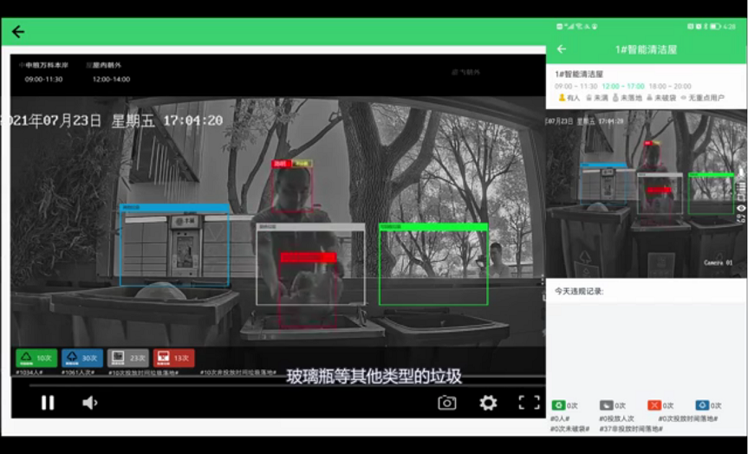Click the gray 23次 counter badge

pyautogui.click(x=128, y=358)
